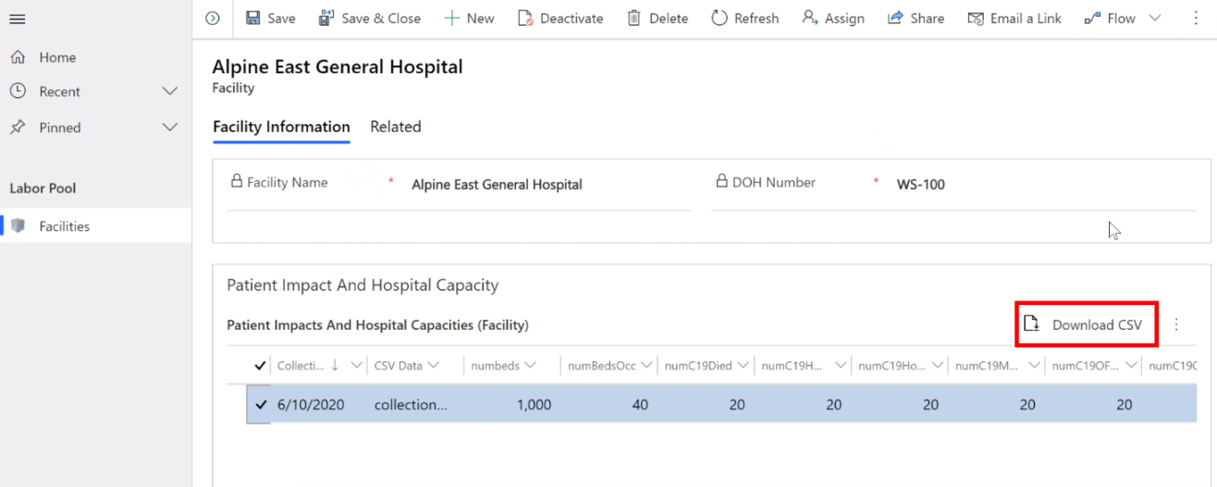The height and width of the screenshot is (487, 1217).
Task: Click the Home icon in the sidebar
Action: (x=17, y=57)
